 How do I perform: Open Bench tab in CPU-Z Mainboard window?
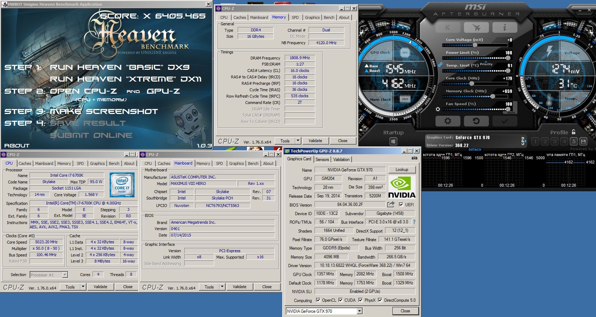253,163
